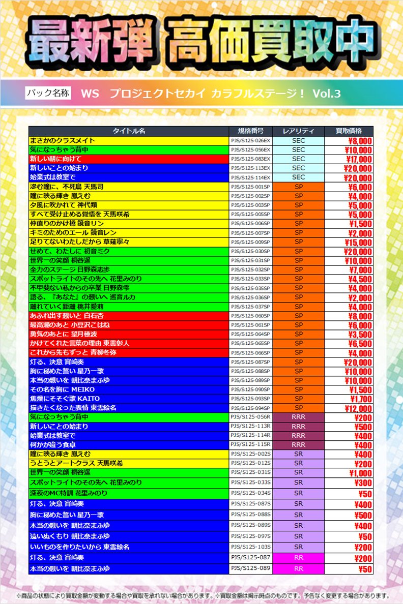Click card number PJS/S125-089 in last row
This screenshot has height=604, width=403.
click(x=251, y=568)
